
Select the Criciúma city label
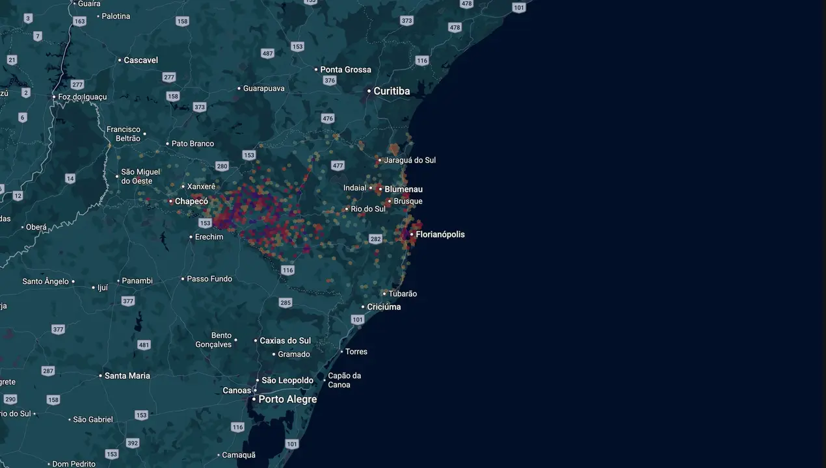pos(384,307)
